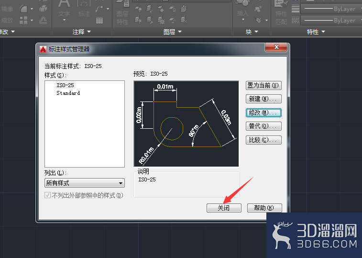
Task: Click the 修改(M)... button
Action: click(x=263, y=113)
